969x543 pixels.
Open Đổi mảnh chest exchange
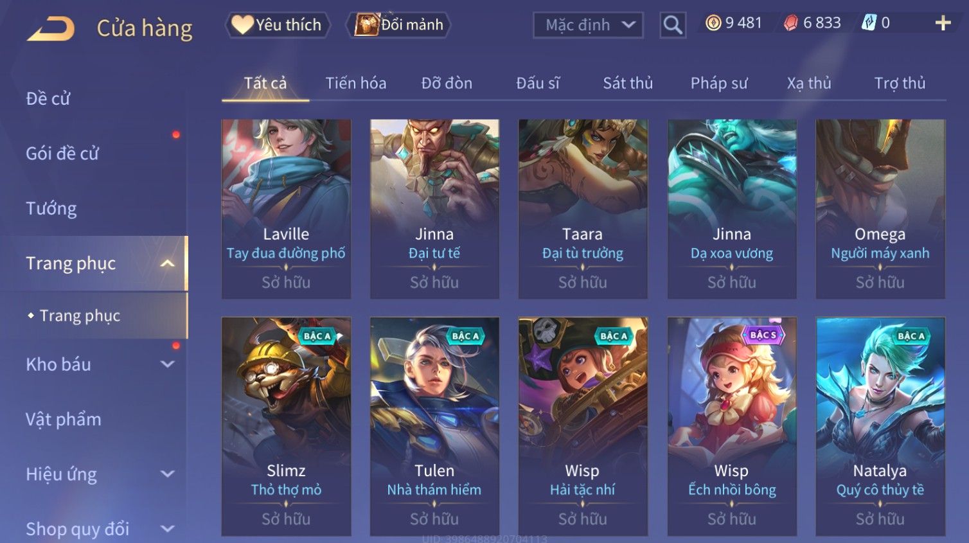pos(398,25)
